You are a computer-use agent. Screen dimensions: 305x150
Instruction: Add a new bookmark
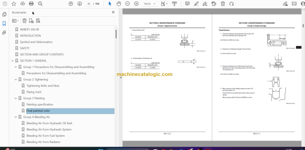click(x=31, y=21)
